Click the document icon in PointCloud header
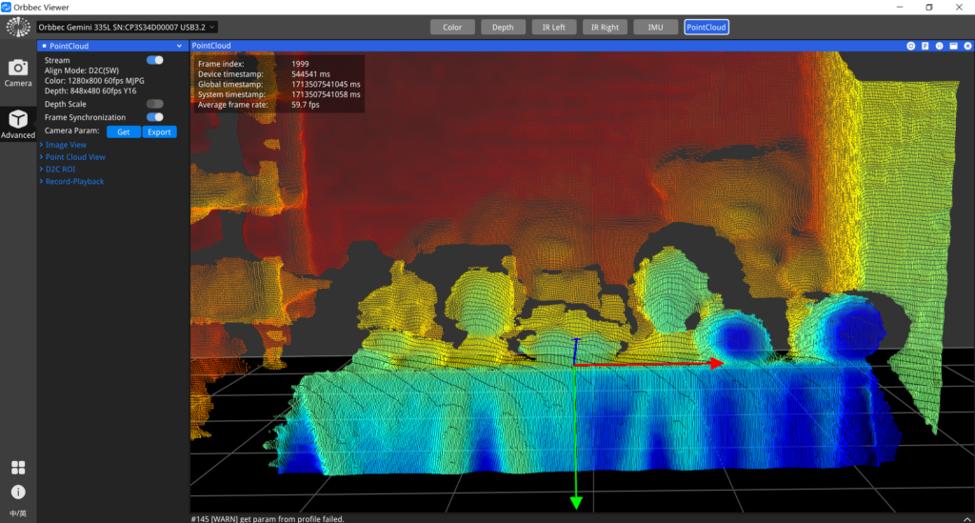This screenshot has width=975, height=523. pyautogui.click(x=925, y=46)
